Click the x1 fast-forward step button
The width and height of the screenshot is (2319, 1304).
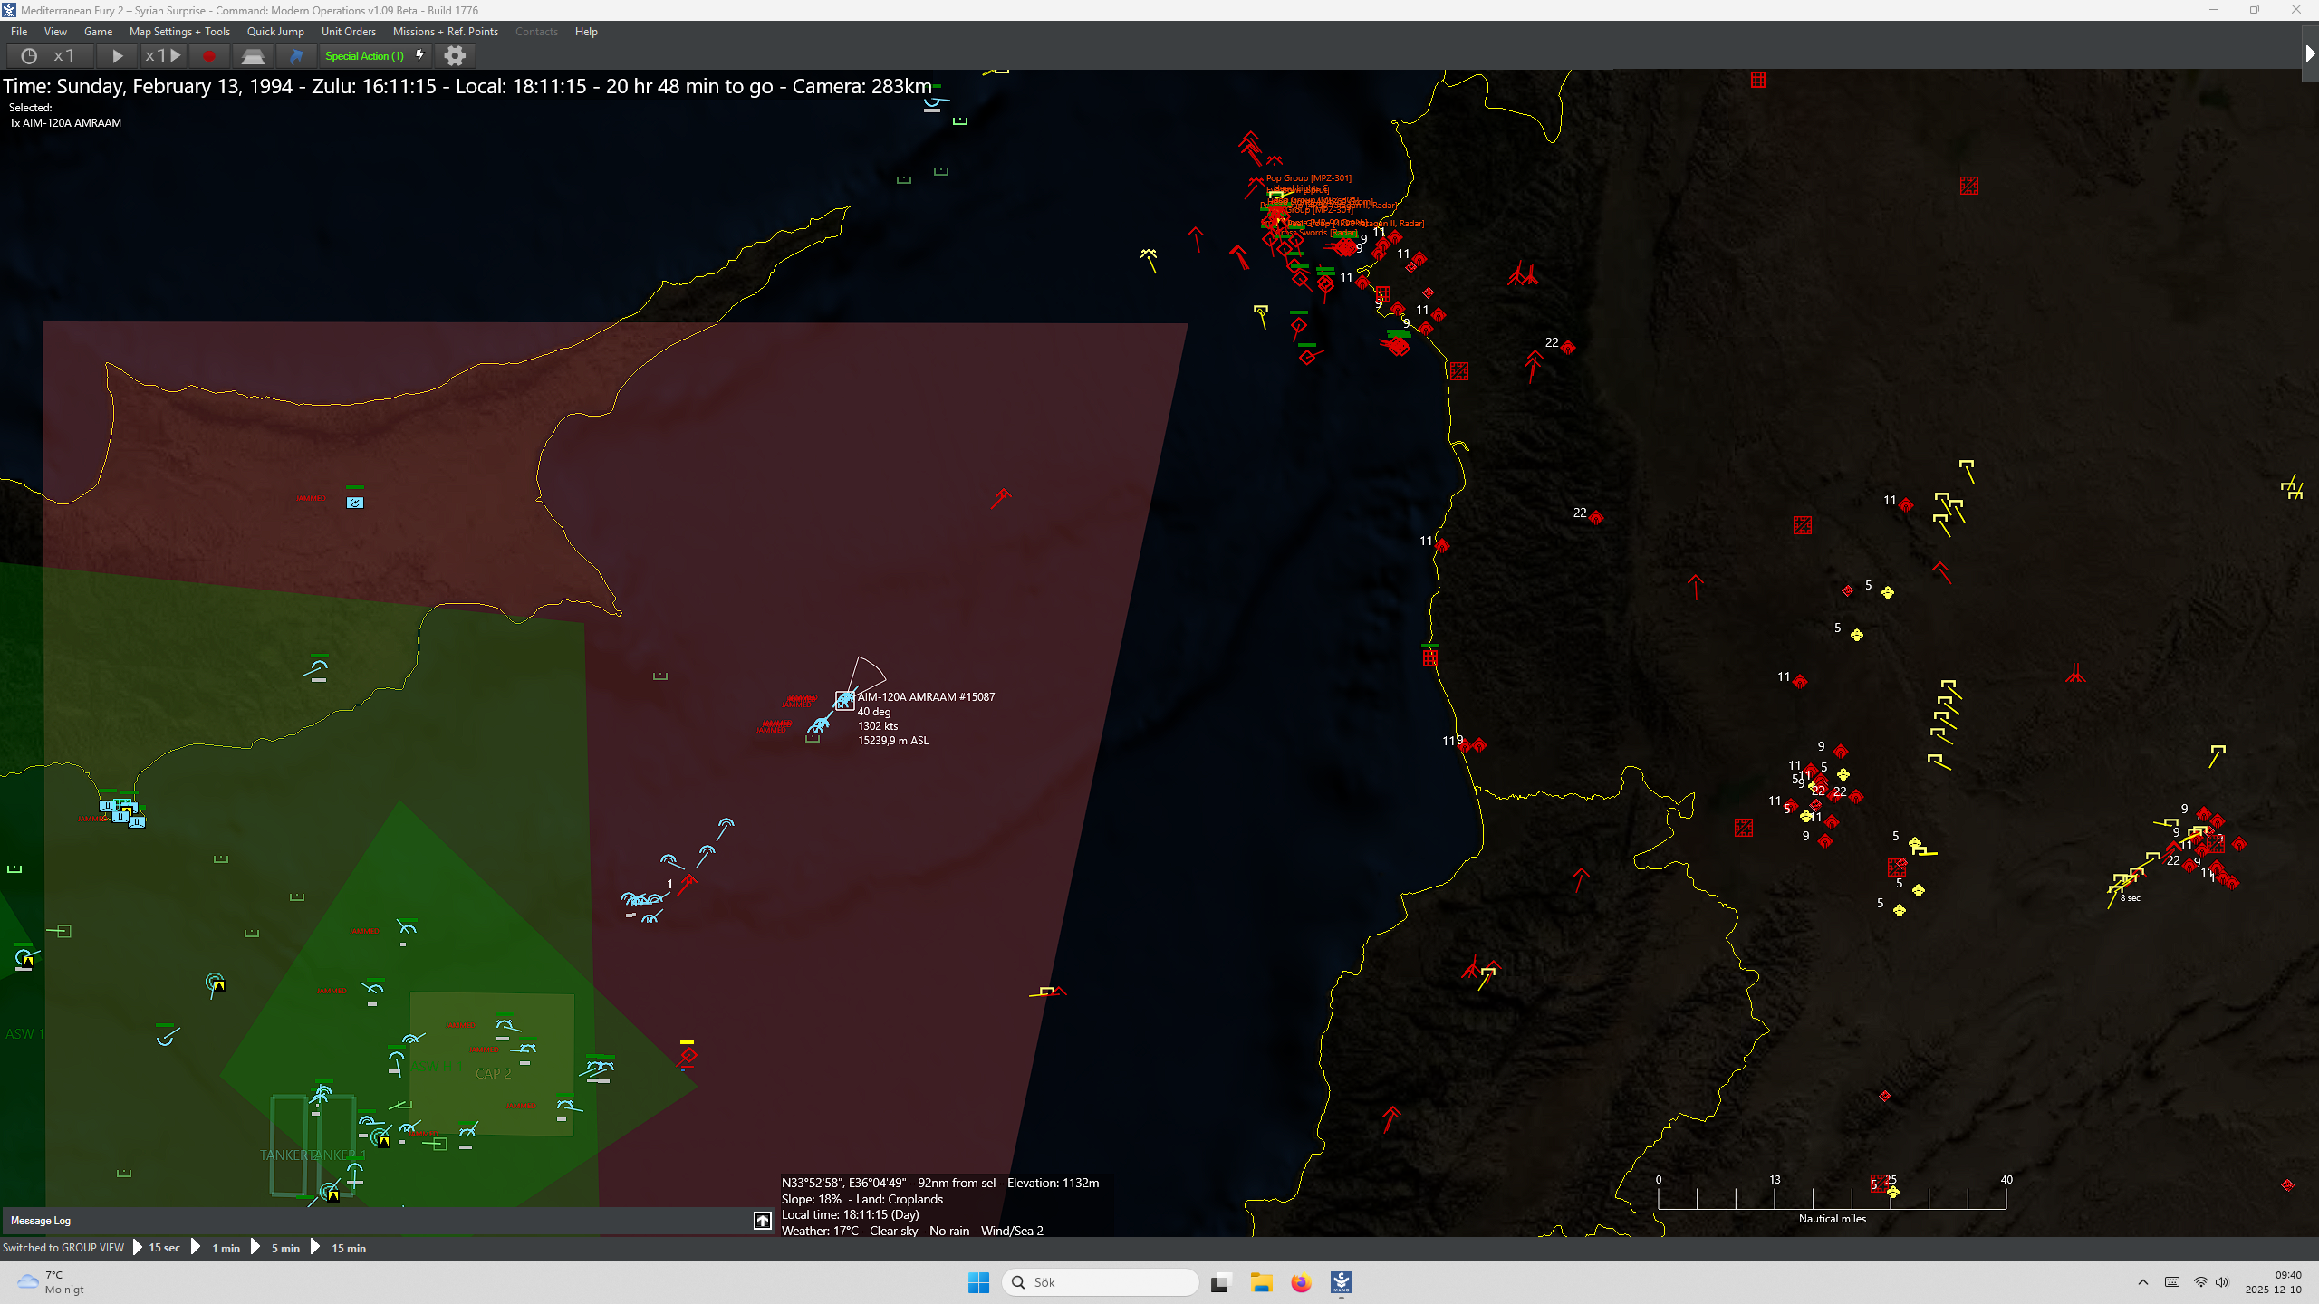(163, 56)
